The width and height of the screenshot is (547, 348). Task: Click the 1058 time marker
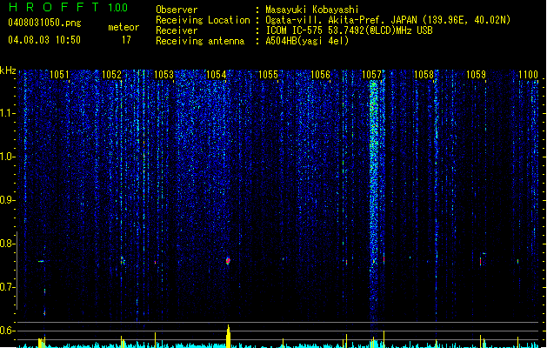tap(424, 75)
